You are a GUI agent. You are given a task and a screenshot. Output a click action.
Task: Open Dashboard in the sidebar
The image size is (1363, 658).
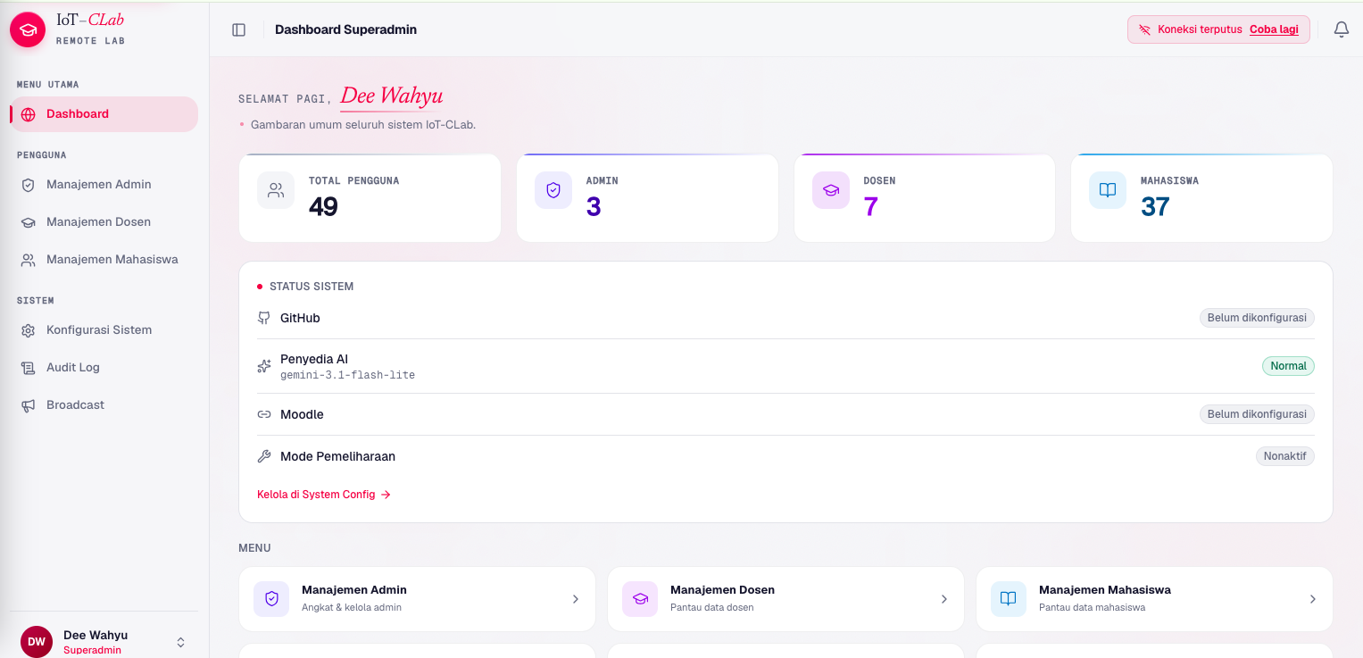pyautogui.click(x=104, y=114)
